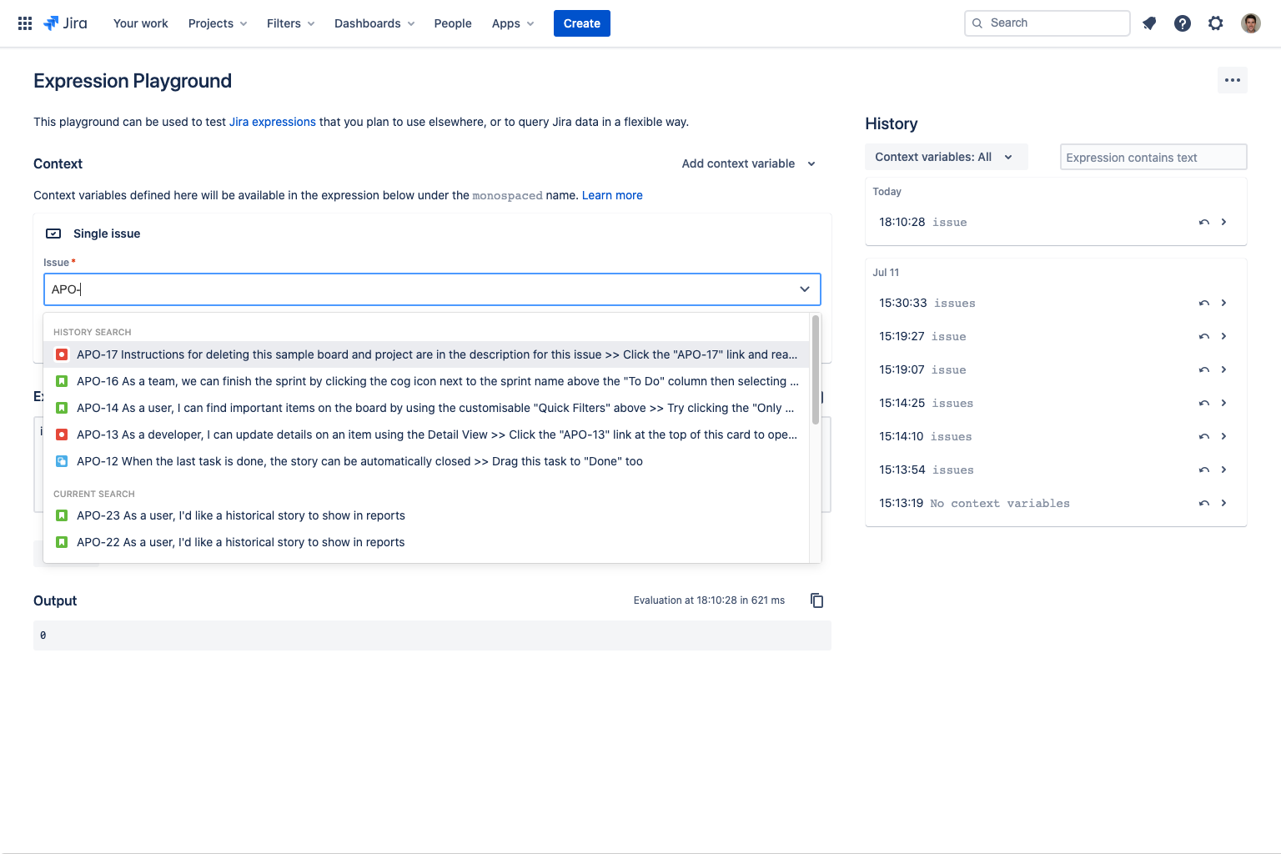Follow the Learn more link
Screen dimensions: 1281x854
[x=612, y=195]
